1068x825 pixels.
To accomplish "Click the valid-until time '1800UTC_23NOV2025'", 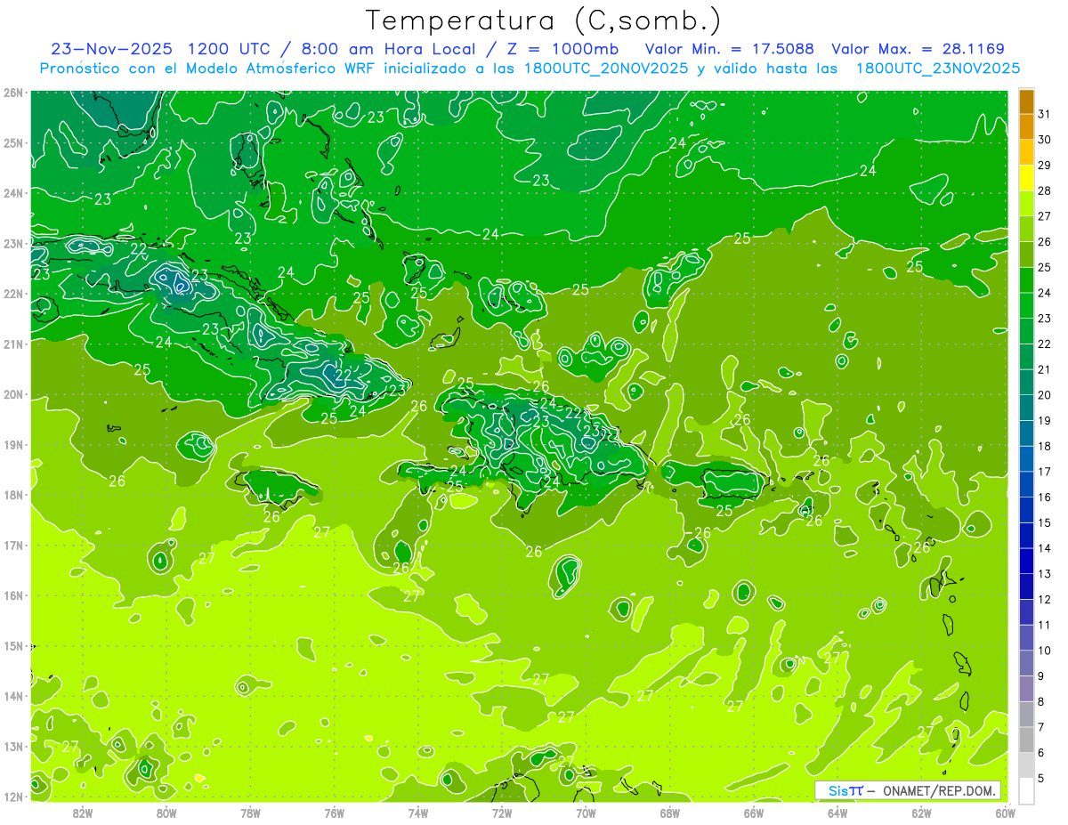I will pos(938,69).
